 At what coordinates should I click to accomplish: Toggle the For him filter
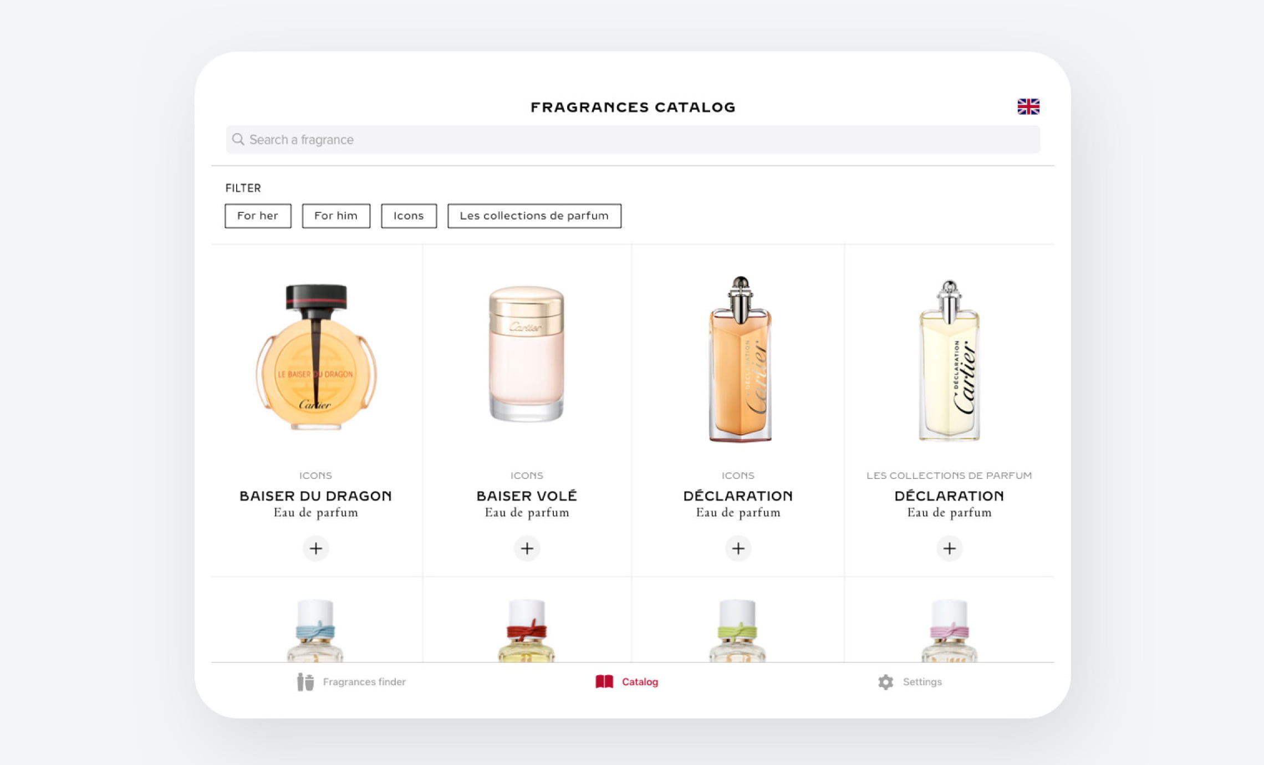click(x=336, y=216)
